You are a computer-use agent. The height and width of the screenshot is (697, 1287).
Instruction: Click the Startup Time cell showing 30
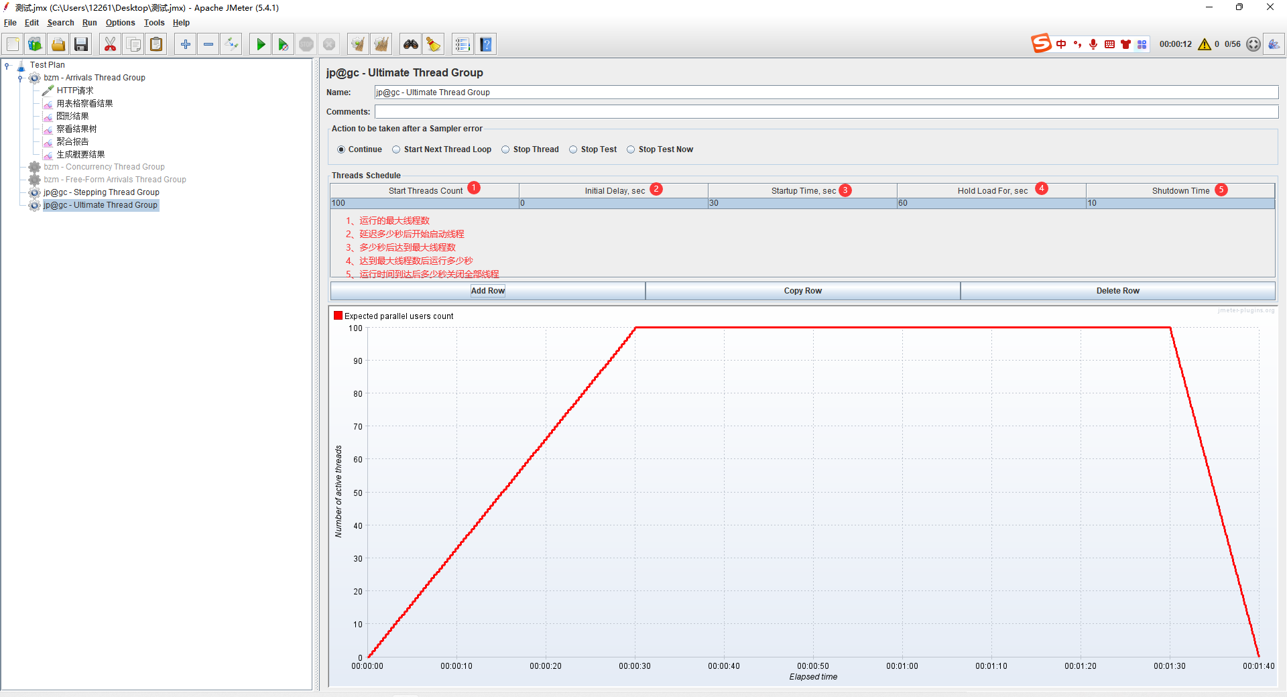point(802,203)
